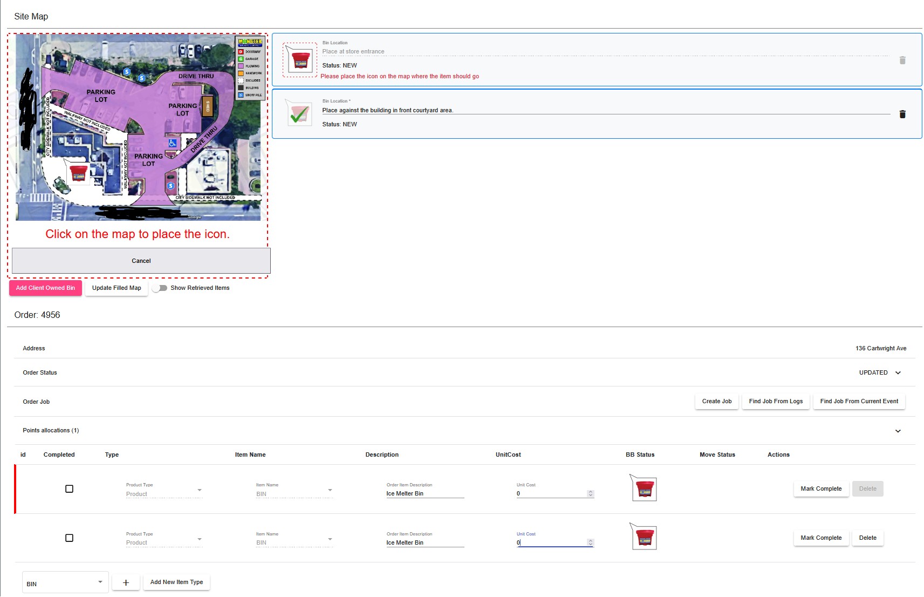Screen dimensions: 924x597
Task: Click the red bin icon on the site map
Action: tap(79, 173)
